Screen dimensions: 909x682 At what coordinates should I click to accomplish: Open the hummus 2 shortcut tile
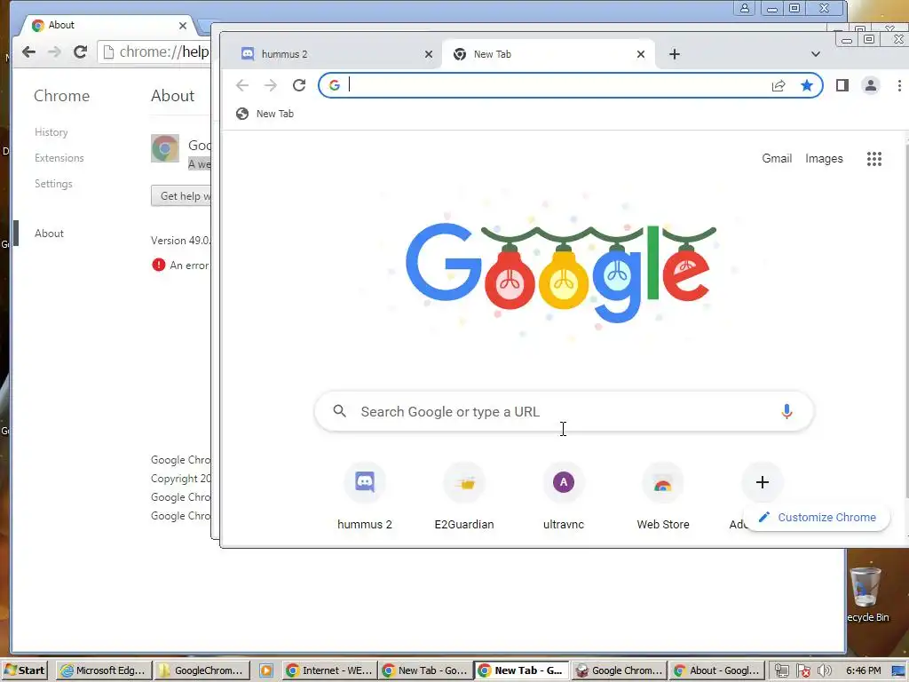click(x=365, y=496)
